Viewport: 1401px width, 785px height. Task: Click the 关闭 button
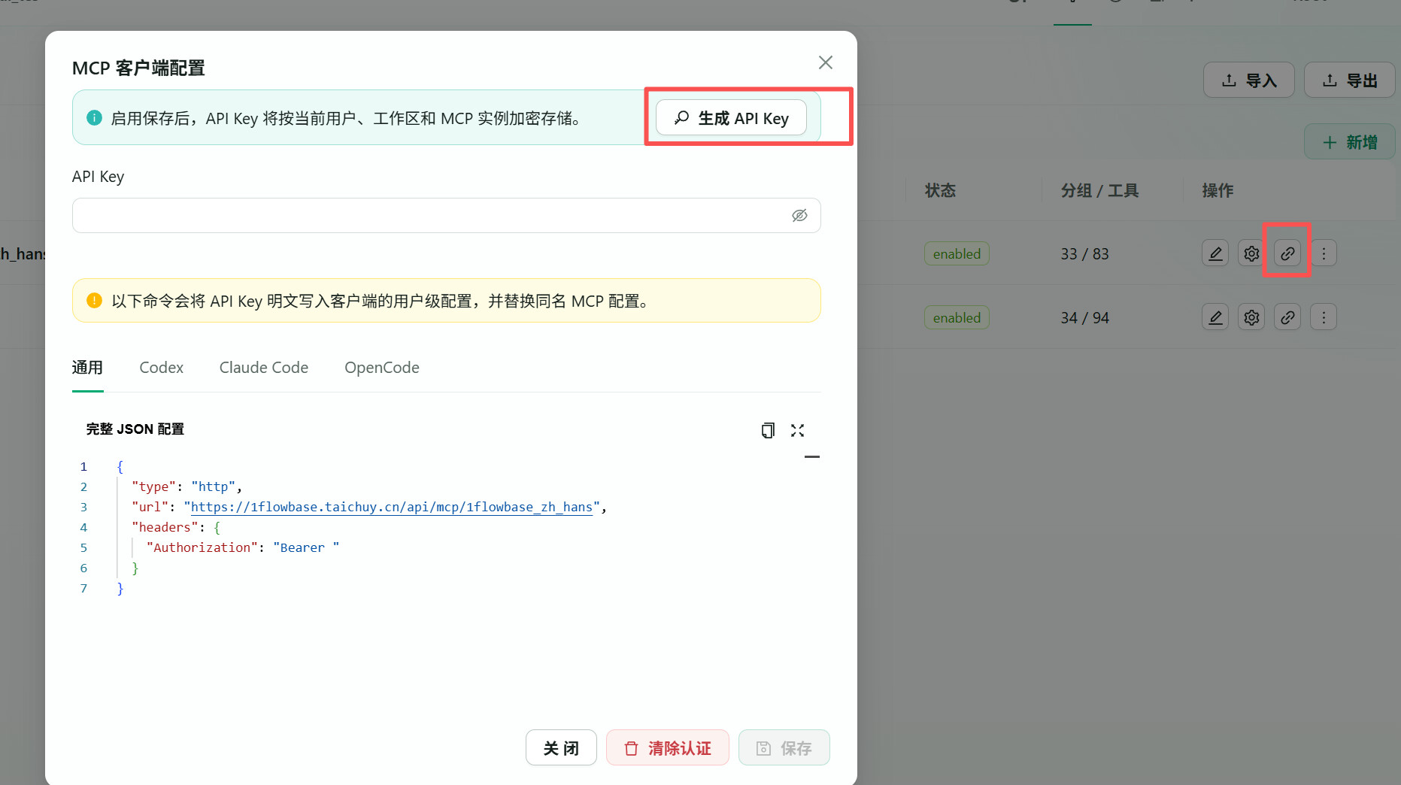pyautogui.click(x=561, y=747)
